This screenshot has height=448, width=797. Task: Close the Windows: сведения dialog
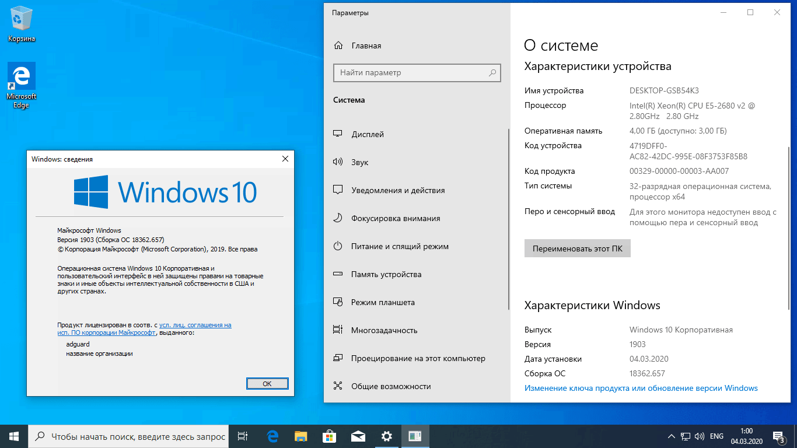click(x=285, y=159)
